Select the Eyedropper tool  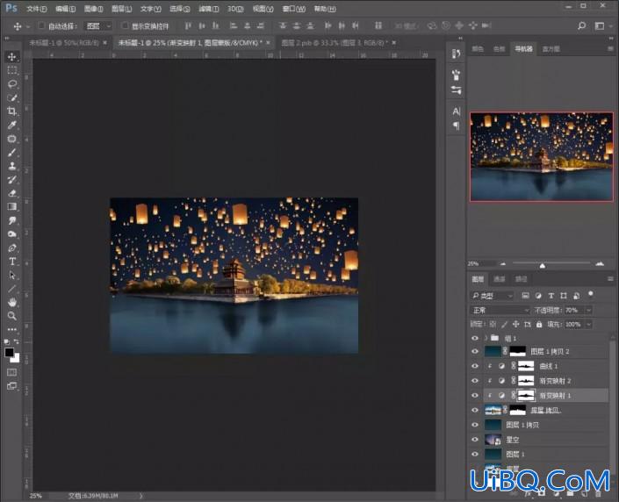(x=11, y=125)
